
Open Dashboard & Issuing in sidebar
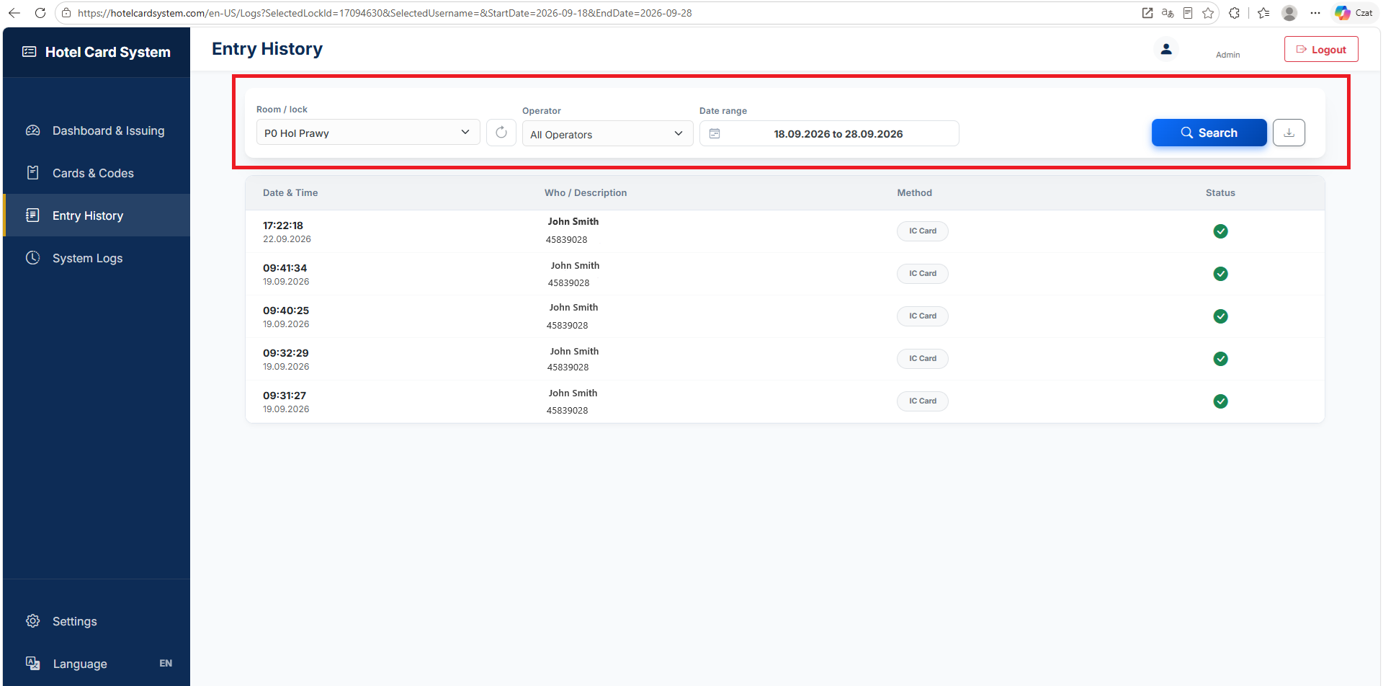pos(97,130)
